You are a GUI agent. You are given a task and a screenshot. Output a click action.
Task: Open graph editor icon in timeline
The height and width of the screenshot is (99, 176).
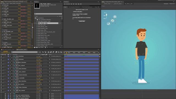pyautogui.click(x=61, y=52)
